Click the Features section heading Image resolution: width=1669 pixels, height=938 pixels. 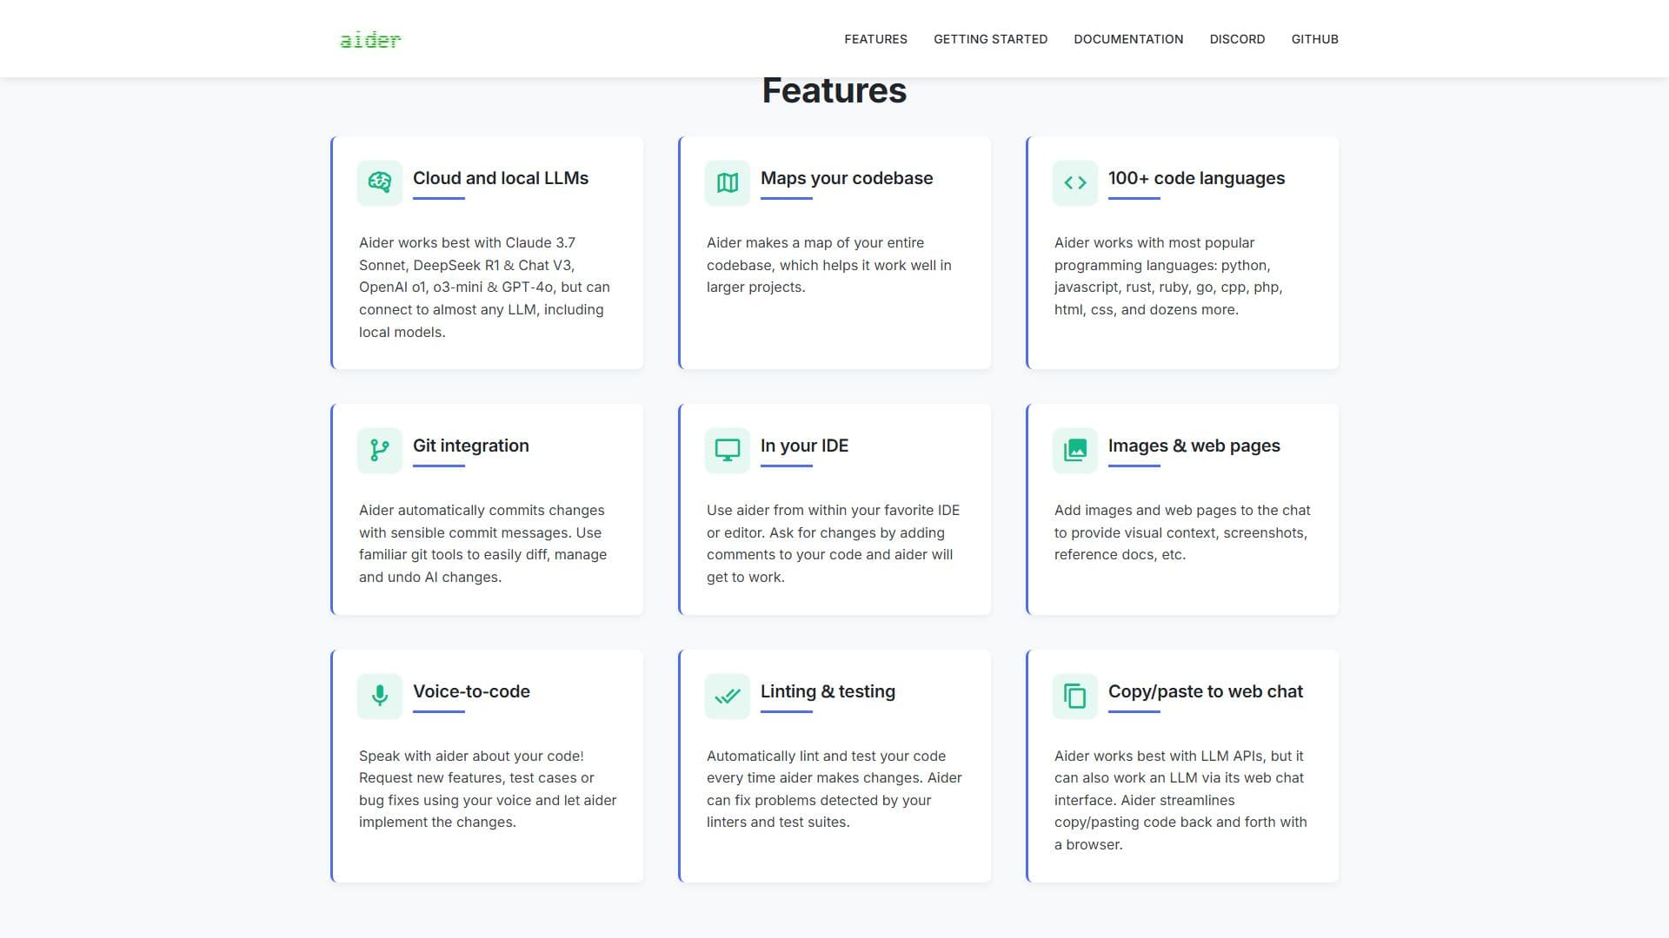[834, 90]
